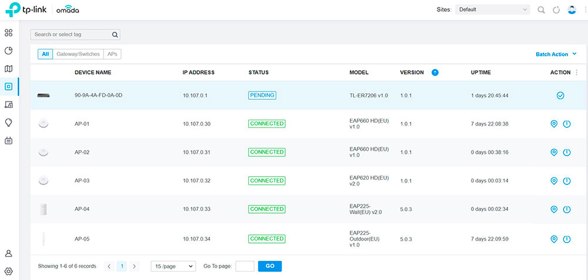Viewport: 588px width, 280px height.
Task: Select the All devices tab
Action: pos(45,54)
